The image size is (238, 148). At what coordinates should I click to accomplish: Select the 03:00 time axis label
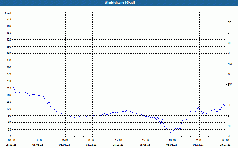(38, 140)
